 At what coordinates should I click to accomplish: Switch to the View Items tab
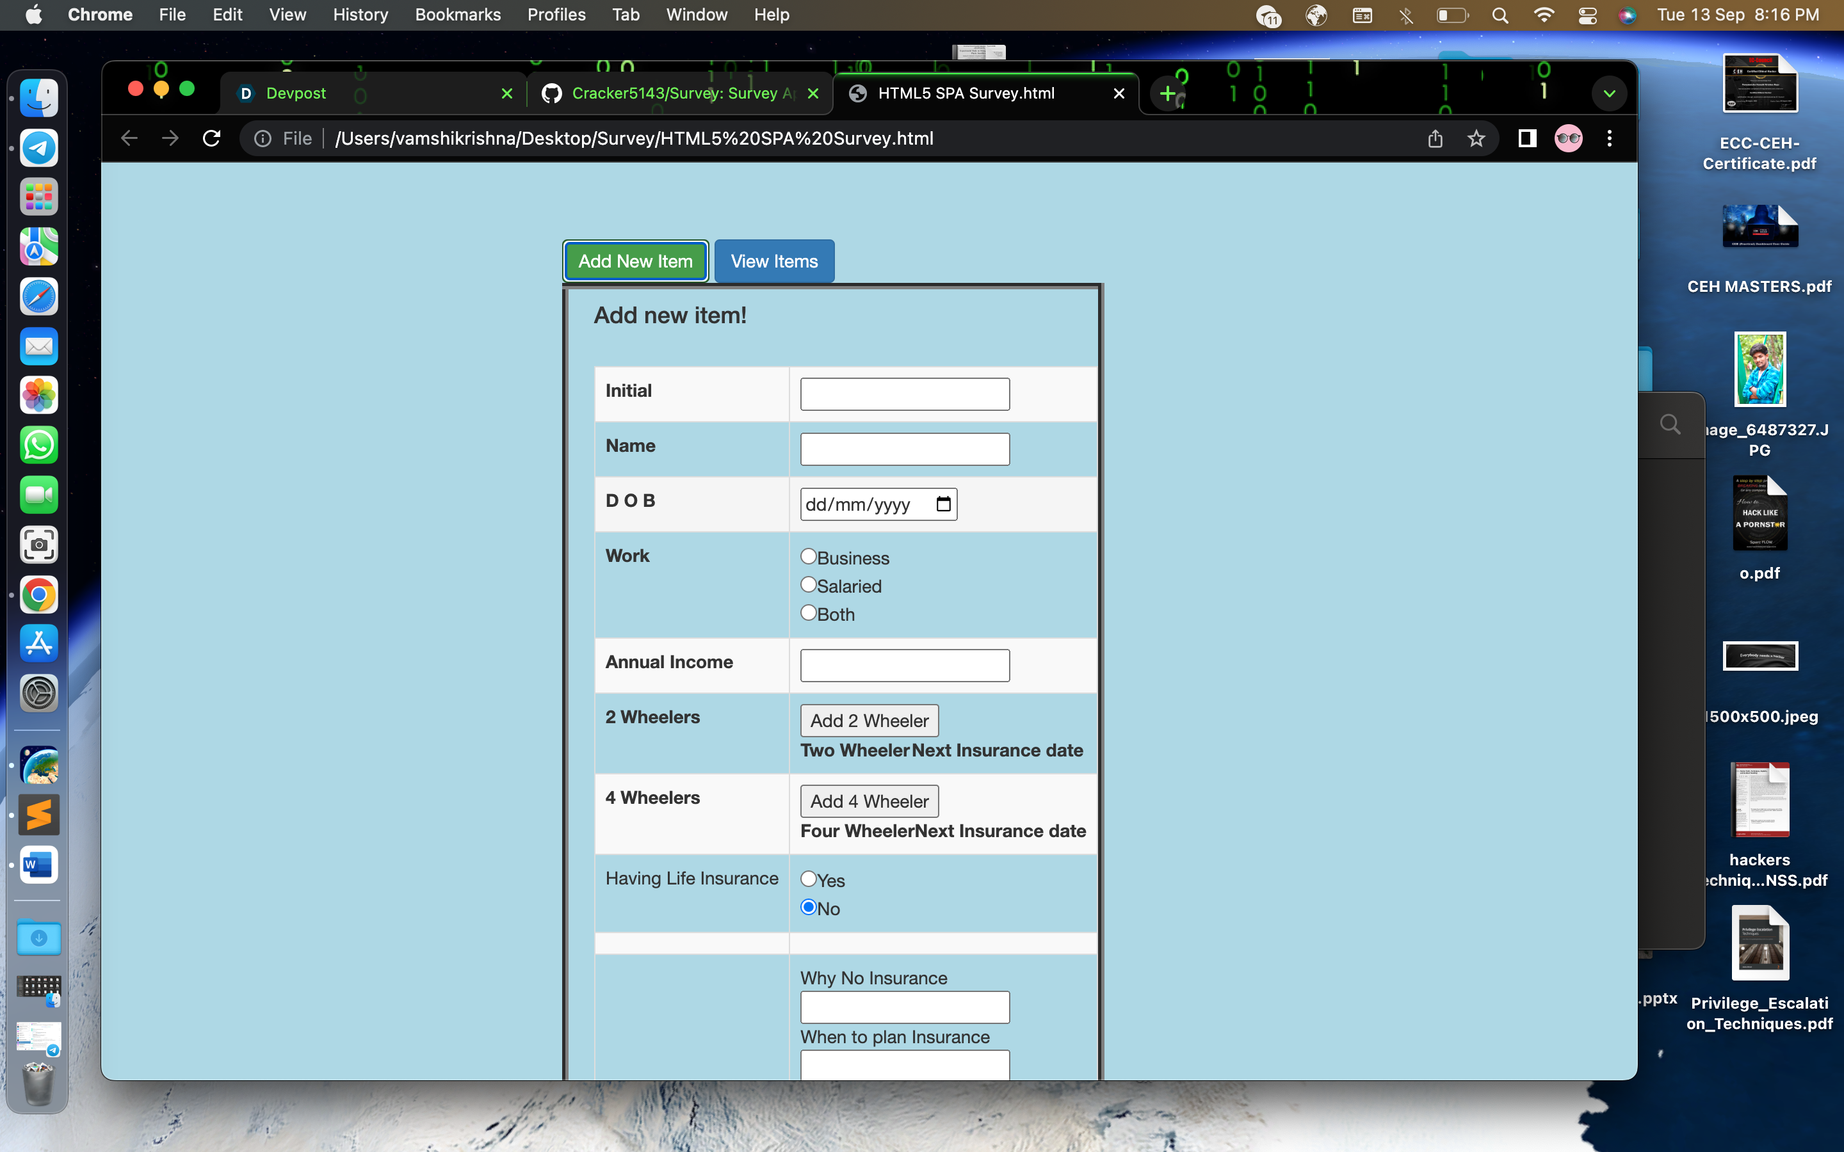(773, 261)
